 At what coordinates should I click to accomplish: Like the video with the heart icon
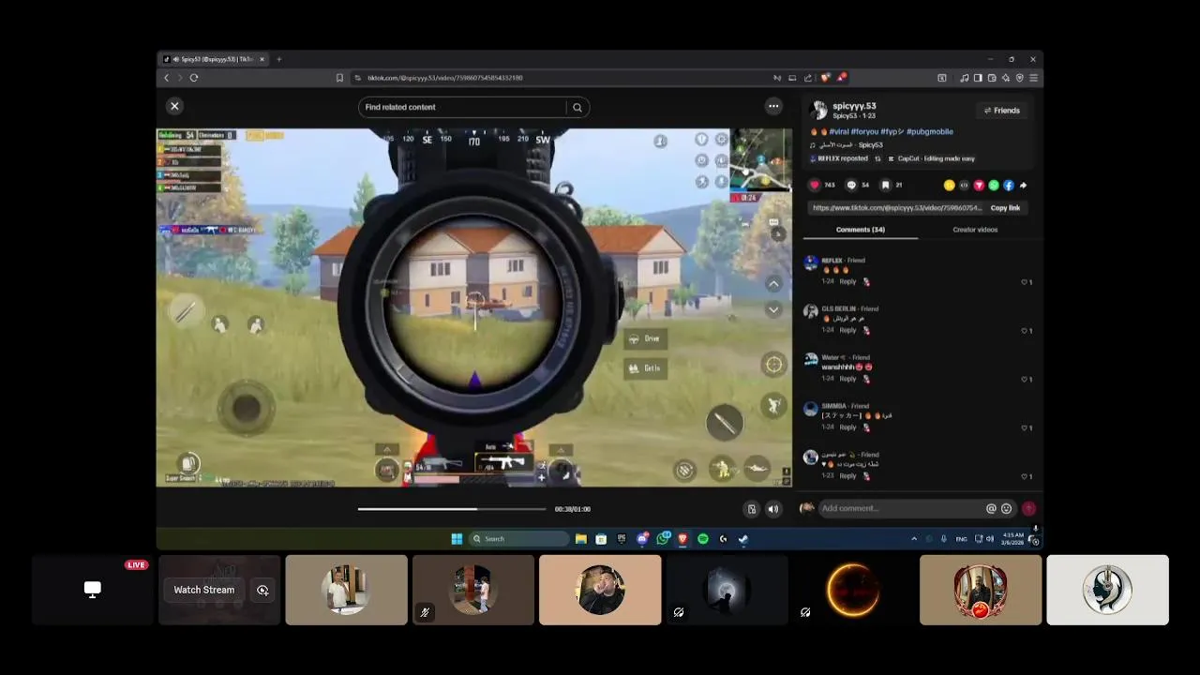[815, 186]
